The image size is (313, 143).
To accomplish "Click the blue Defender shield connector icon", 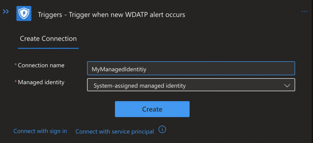I will [x=24, y=13].
